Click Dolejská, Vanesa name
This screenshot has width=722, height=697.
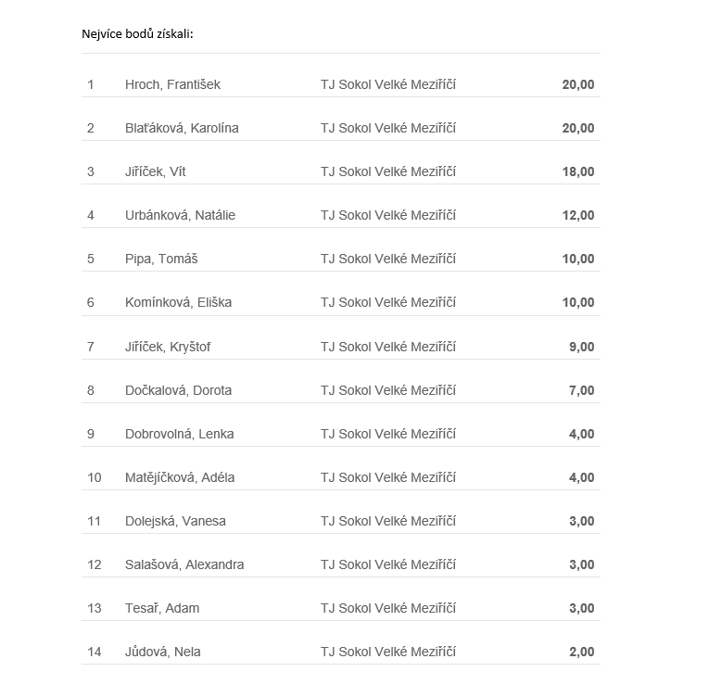[x=175, y=521]
